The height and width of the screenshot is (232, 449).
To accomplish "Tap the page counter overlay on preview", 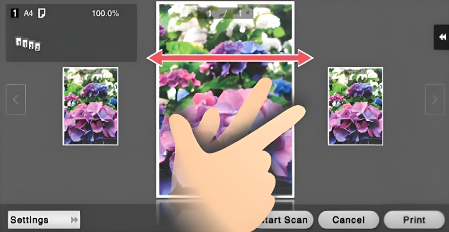I will coord(232,13).
